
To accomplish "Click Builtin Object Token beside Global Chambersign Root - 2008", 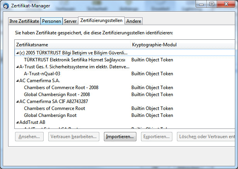I will point(152,95).
